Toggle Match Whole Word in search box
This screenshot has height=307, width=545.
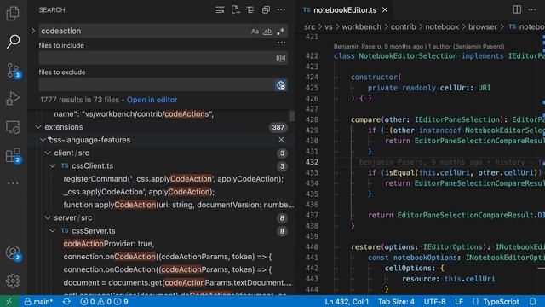pyautogui.click(x=267, y=32)
